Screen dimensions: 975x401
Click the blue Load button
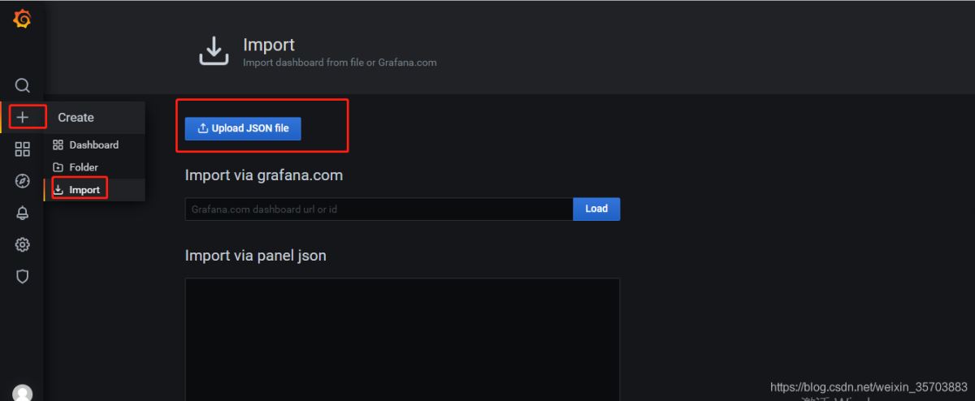tap(596, 209)
